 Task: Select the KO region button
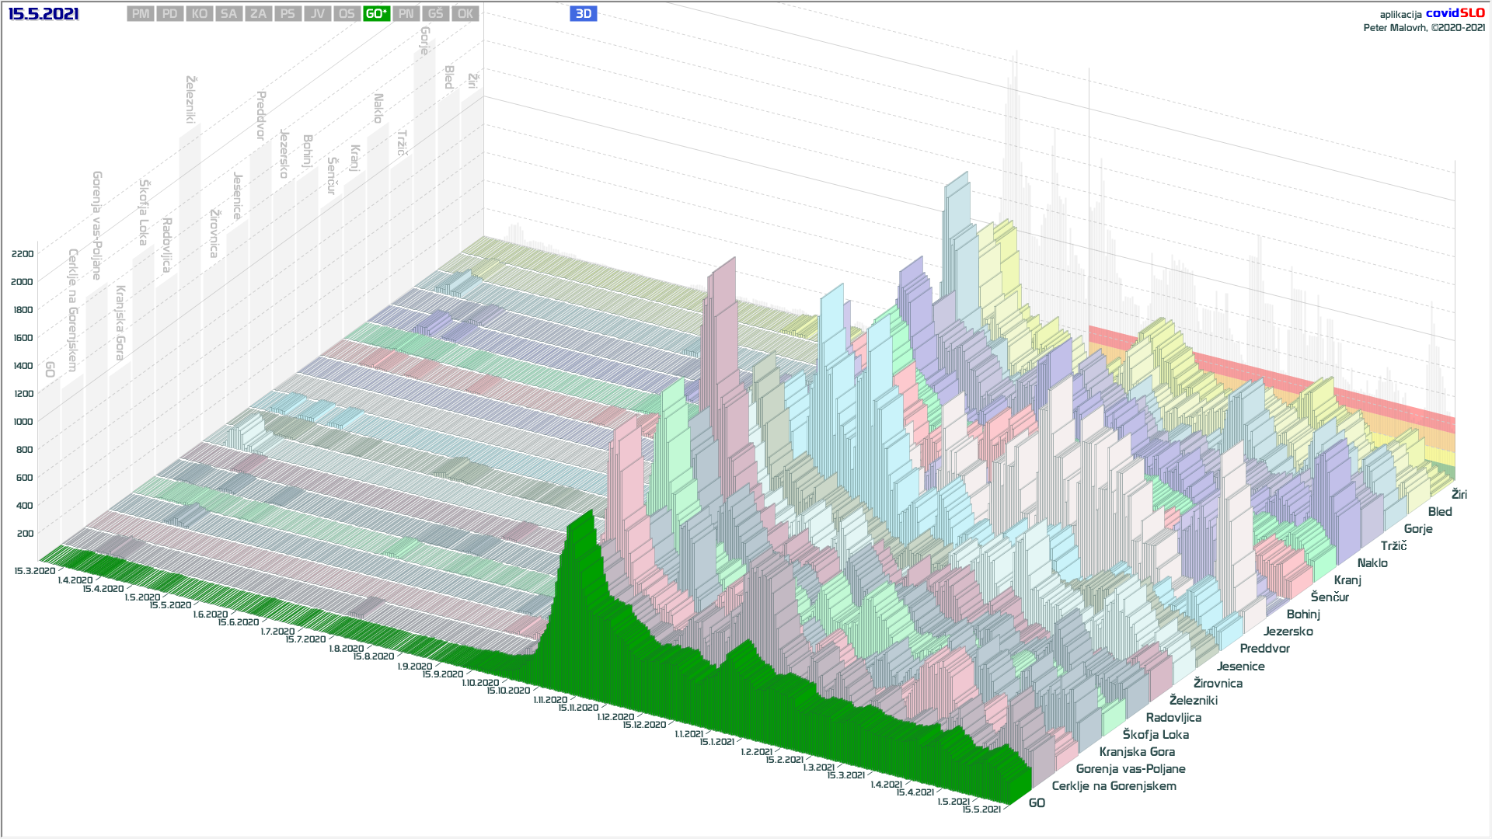tap(200, 14)
